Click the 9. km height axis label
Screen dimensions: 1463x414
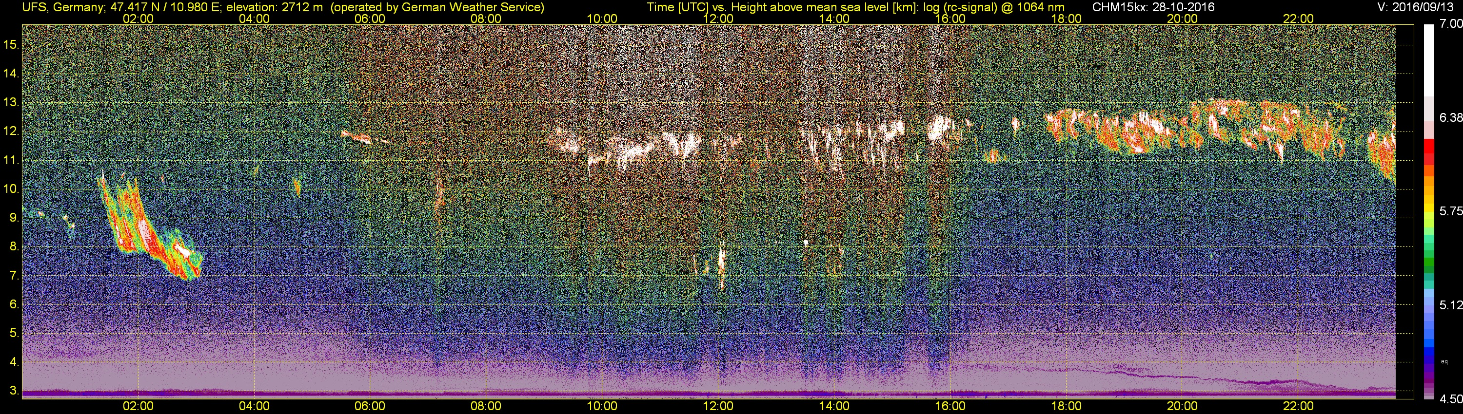(14, 218)
